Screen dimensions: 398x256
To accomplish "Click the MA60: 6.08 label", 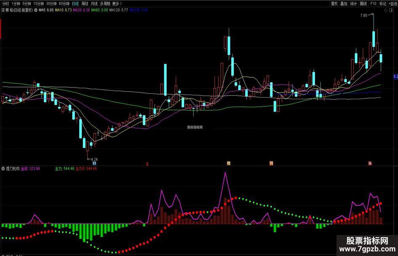I will [100, 10].
